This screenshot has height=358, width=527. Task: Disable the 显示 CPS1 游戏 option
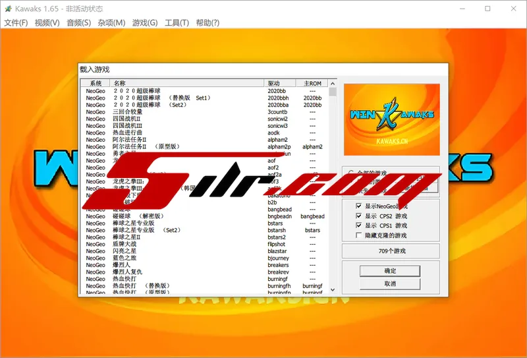coord(358,225)
